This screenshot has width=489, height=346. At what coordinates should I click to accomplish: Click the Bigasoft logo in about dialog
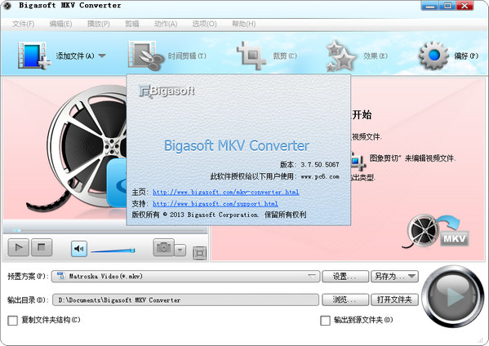pyautogui.click(x=167, y=91)
